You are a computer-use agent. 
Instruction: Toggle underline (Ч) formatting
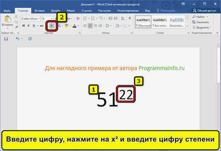coord(34,26)
